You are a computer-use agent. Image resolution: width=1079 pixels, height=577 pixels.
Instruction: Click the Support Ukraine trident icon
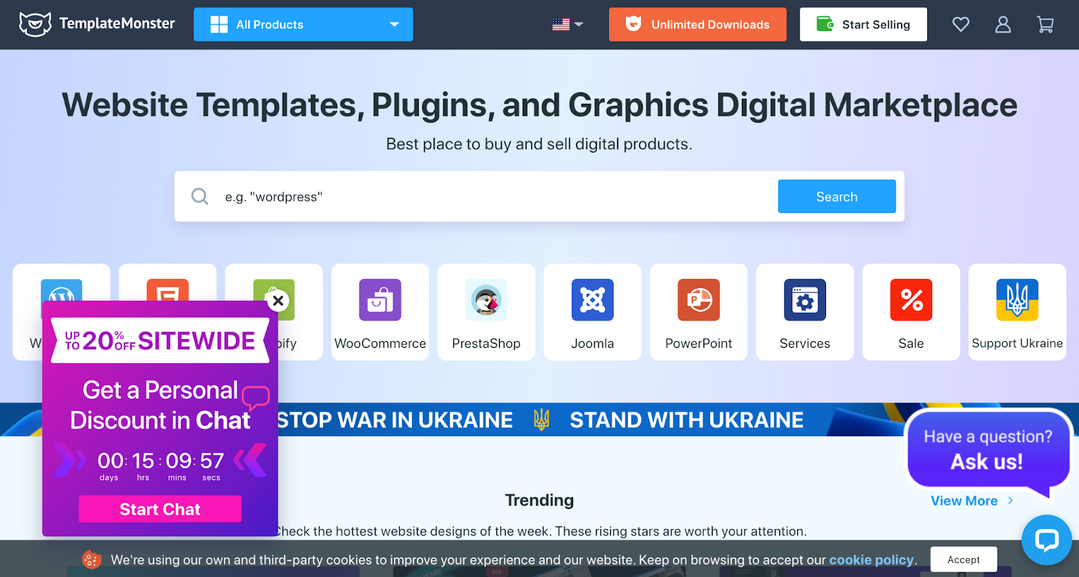point(1018,300)
